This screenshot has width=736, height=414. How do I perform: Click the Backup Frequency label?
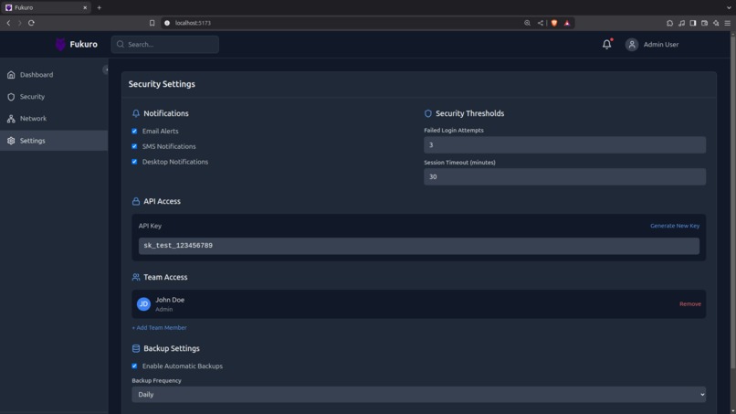coord(156,380)
